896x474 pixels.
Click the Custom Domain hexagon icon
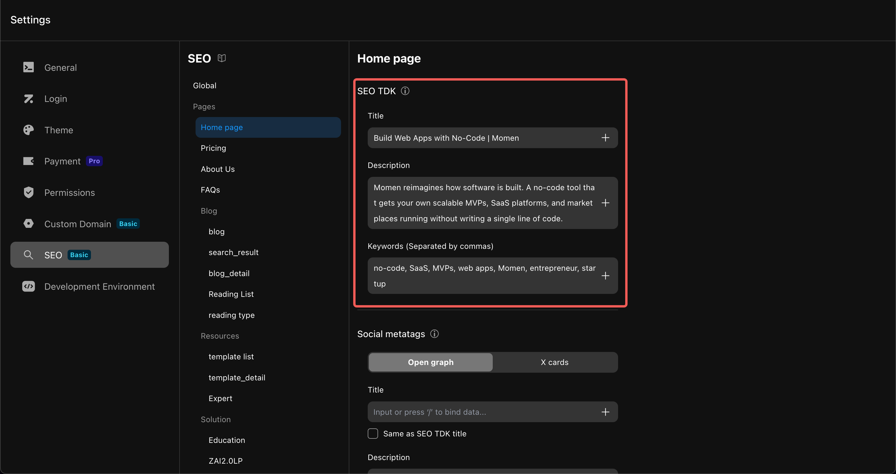click(28, 224)
